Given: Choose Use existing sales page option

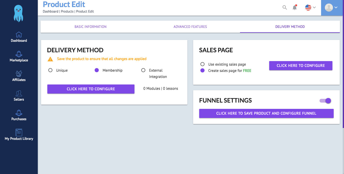Looking at the screenshot, I should point(202,64).
